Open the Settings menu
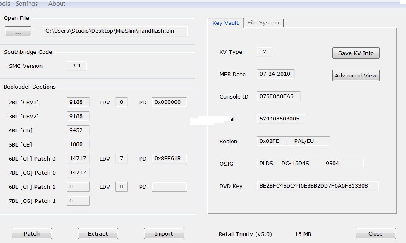This screenshot has width=406, height=243. [26, 4]
